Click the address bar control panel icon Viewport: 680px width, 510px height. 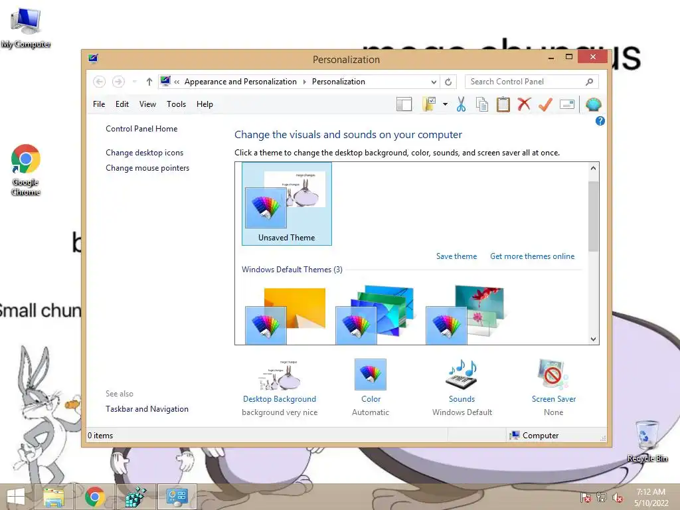pos(165,81)
